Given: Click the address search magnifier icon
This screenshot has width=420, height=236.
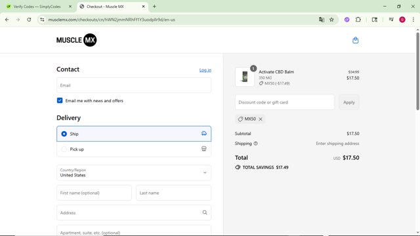Looking at the screenshot, I should [x=205, y=212].
